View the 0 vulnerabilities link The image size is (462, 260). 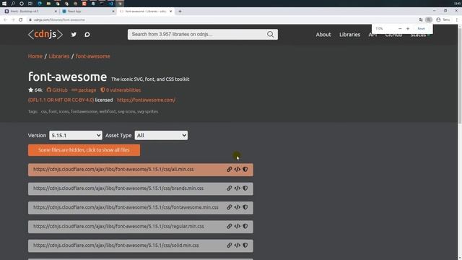(121, 90)
